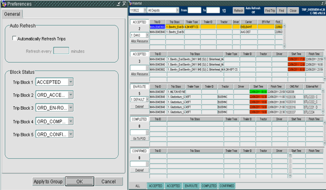Image resolution: width=326 pixels, height=190 pixels.
Task: Click the 1020338 OMS Ref cell
Action: point(294,92)
